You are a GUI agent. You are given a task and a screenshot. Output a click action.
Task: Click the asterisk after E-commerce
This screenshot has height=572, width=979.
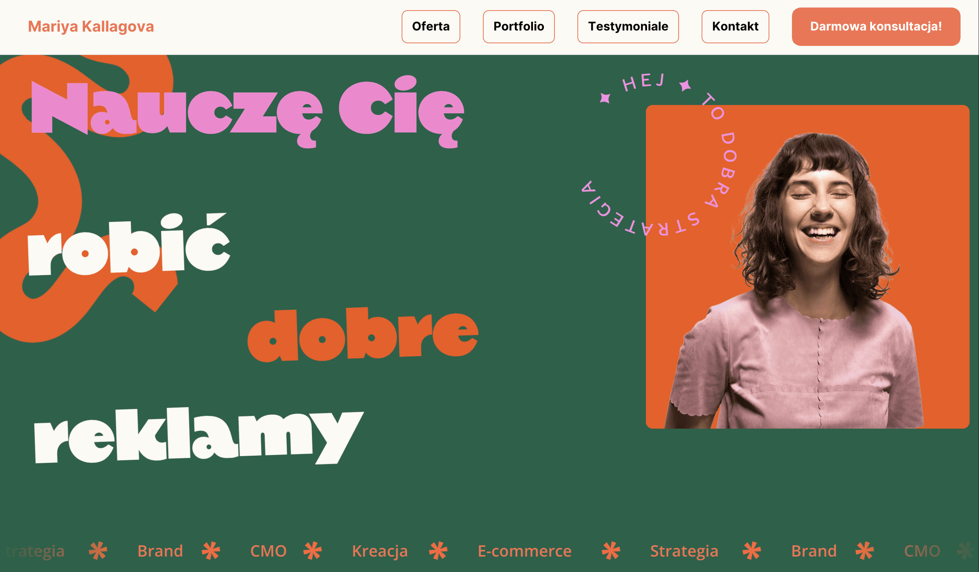pos(611,550)
